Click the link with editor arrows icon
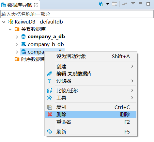 [125, 4]
